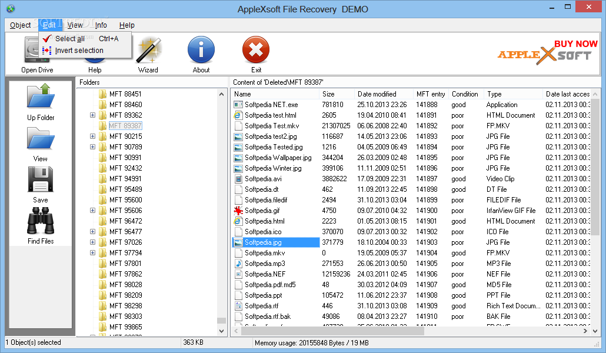Click the View folder icon
The image size is (606, 353).
(41, 138)
